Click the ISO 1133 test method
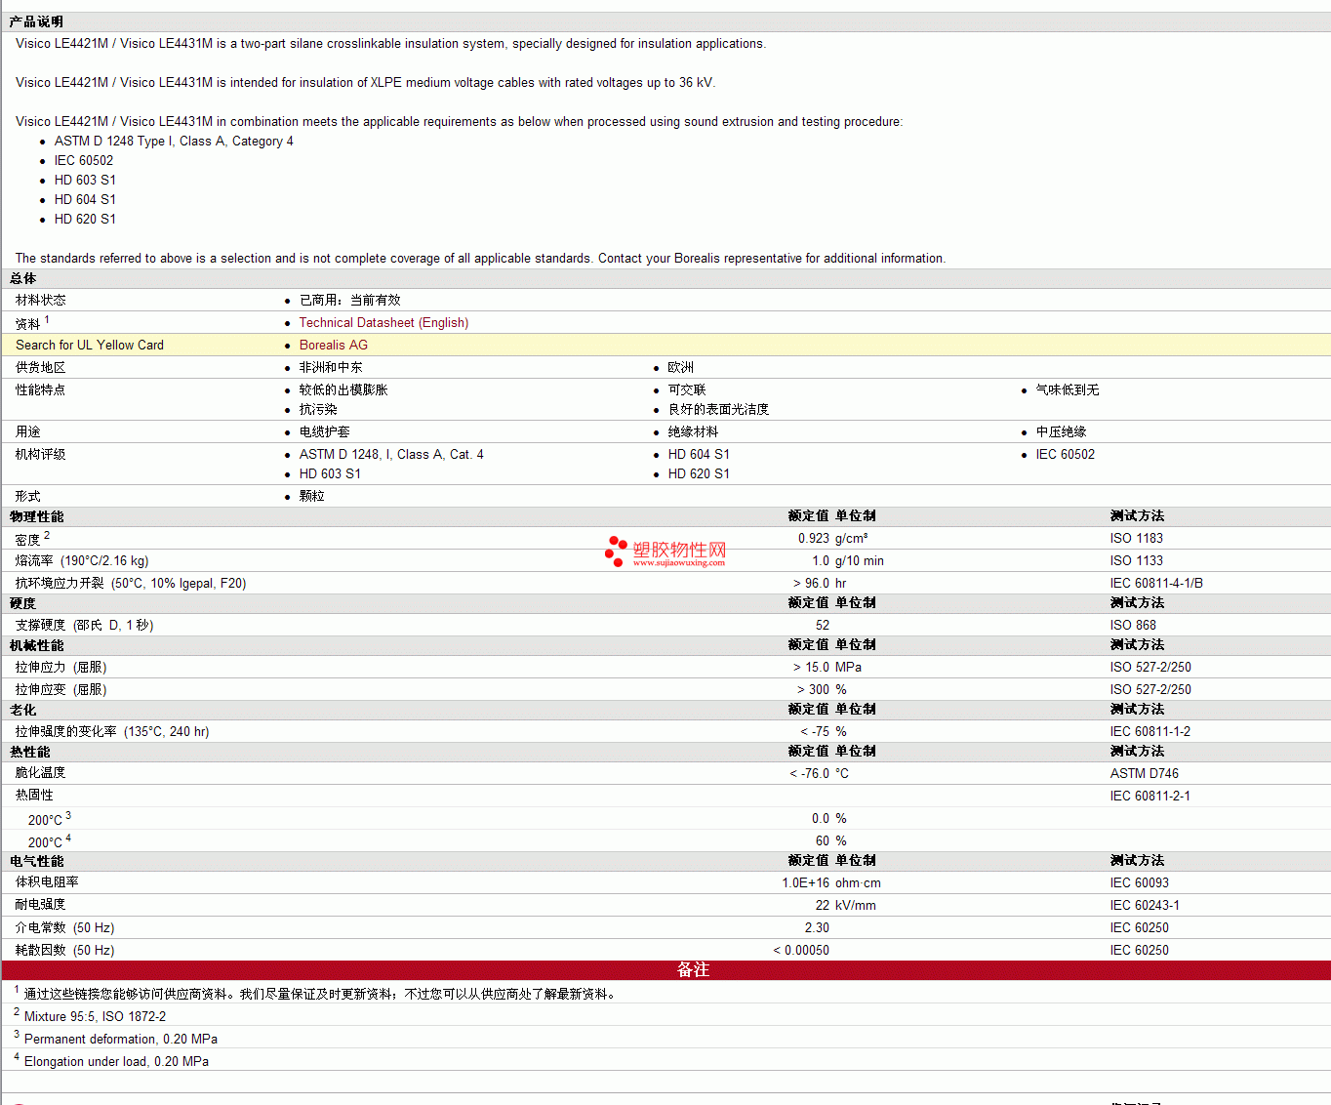 [x=1137, y=561]
